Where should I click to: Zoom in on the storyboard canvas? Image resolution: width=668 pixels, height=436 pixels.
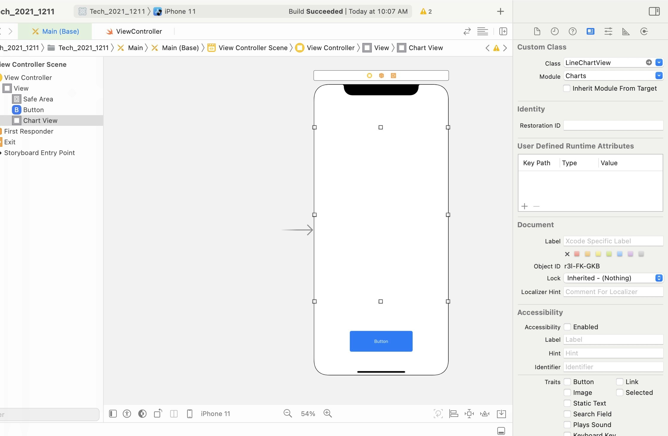coord(327,413)
